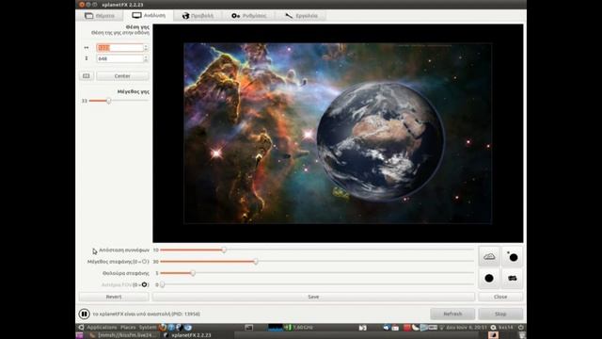Open the Προβολή tab
Viewport: 602px width, 339px height.
(x=198, y=16)
